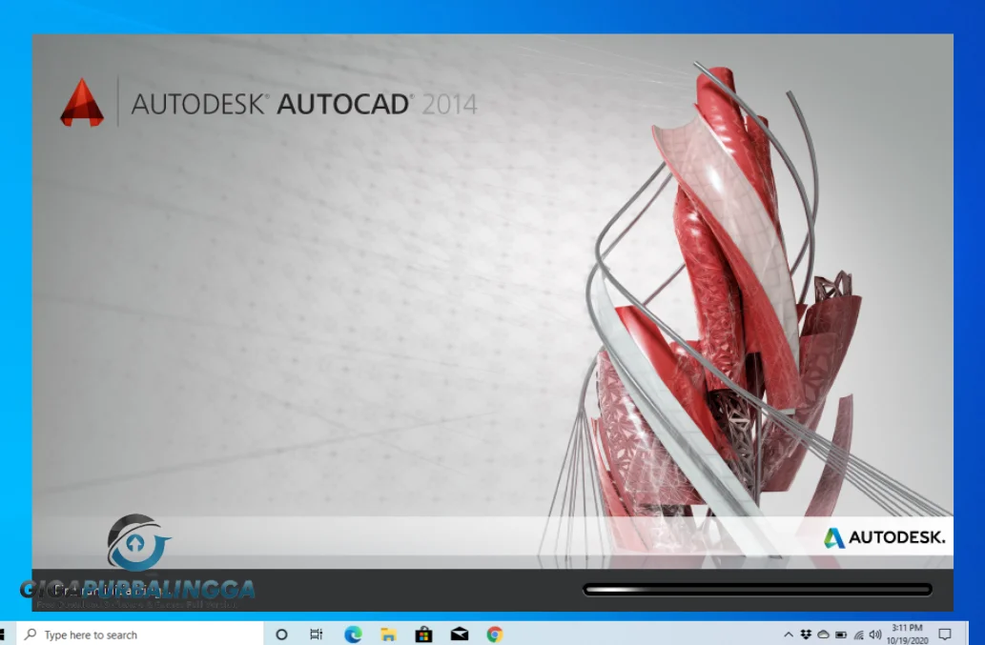The image size is (985, 645).
Task: Open OneDrive cloud icon in tray
Action: 824,635
